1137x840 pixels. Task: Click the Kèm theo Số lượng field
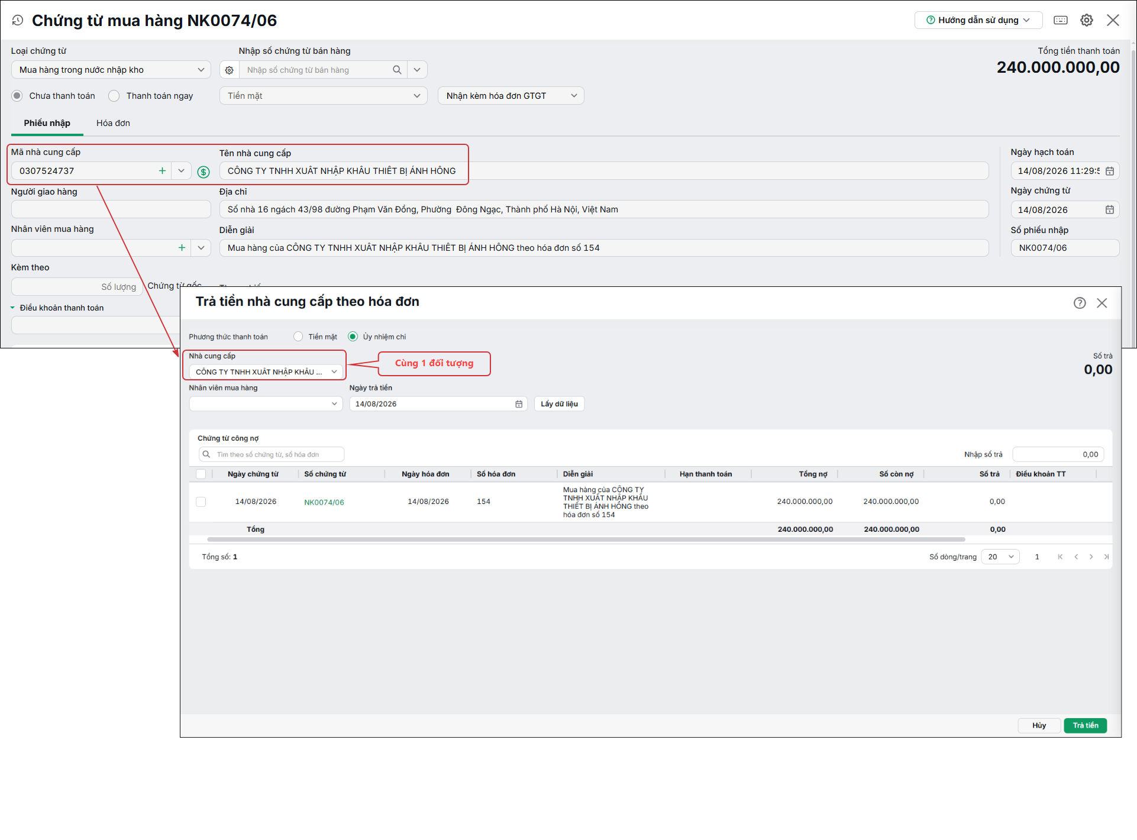click(77, 287)
